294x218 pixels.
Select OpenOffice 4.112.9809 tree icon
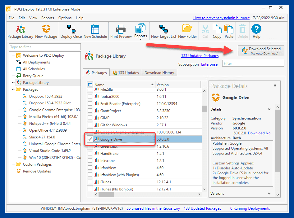(25, 130)
